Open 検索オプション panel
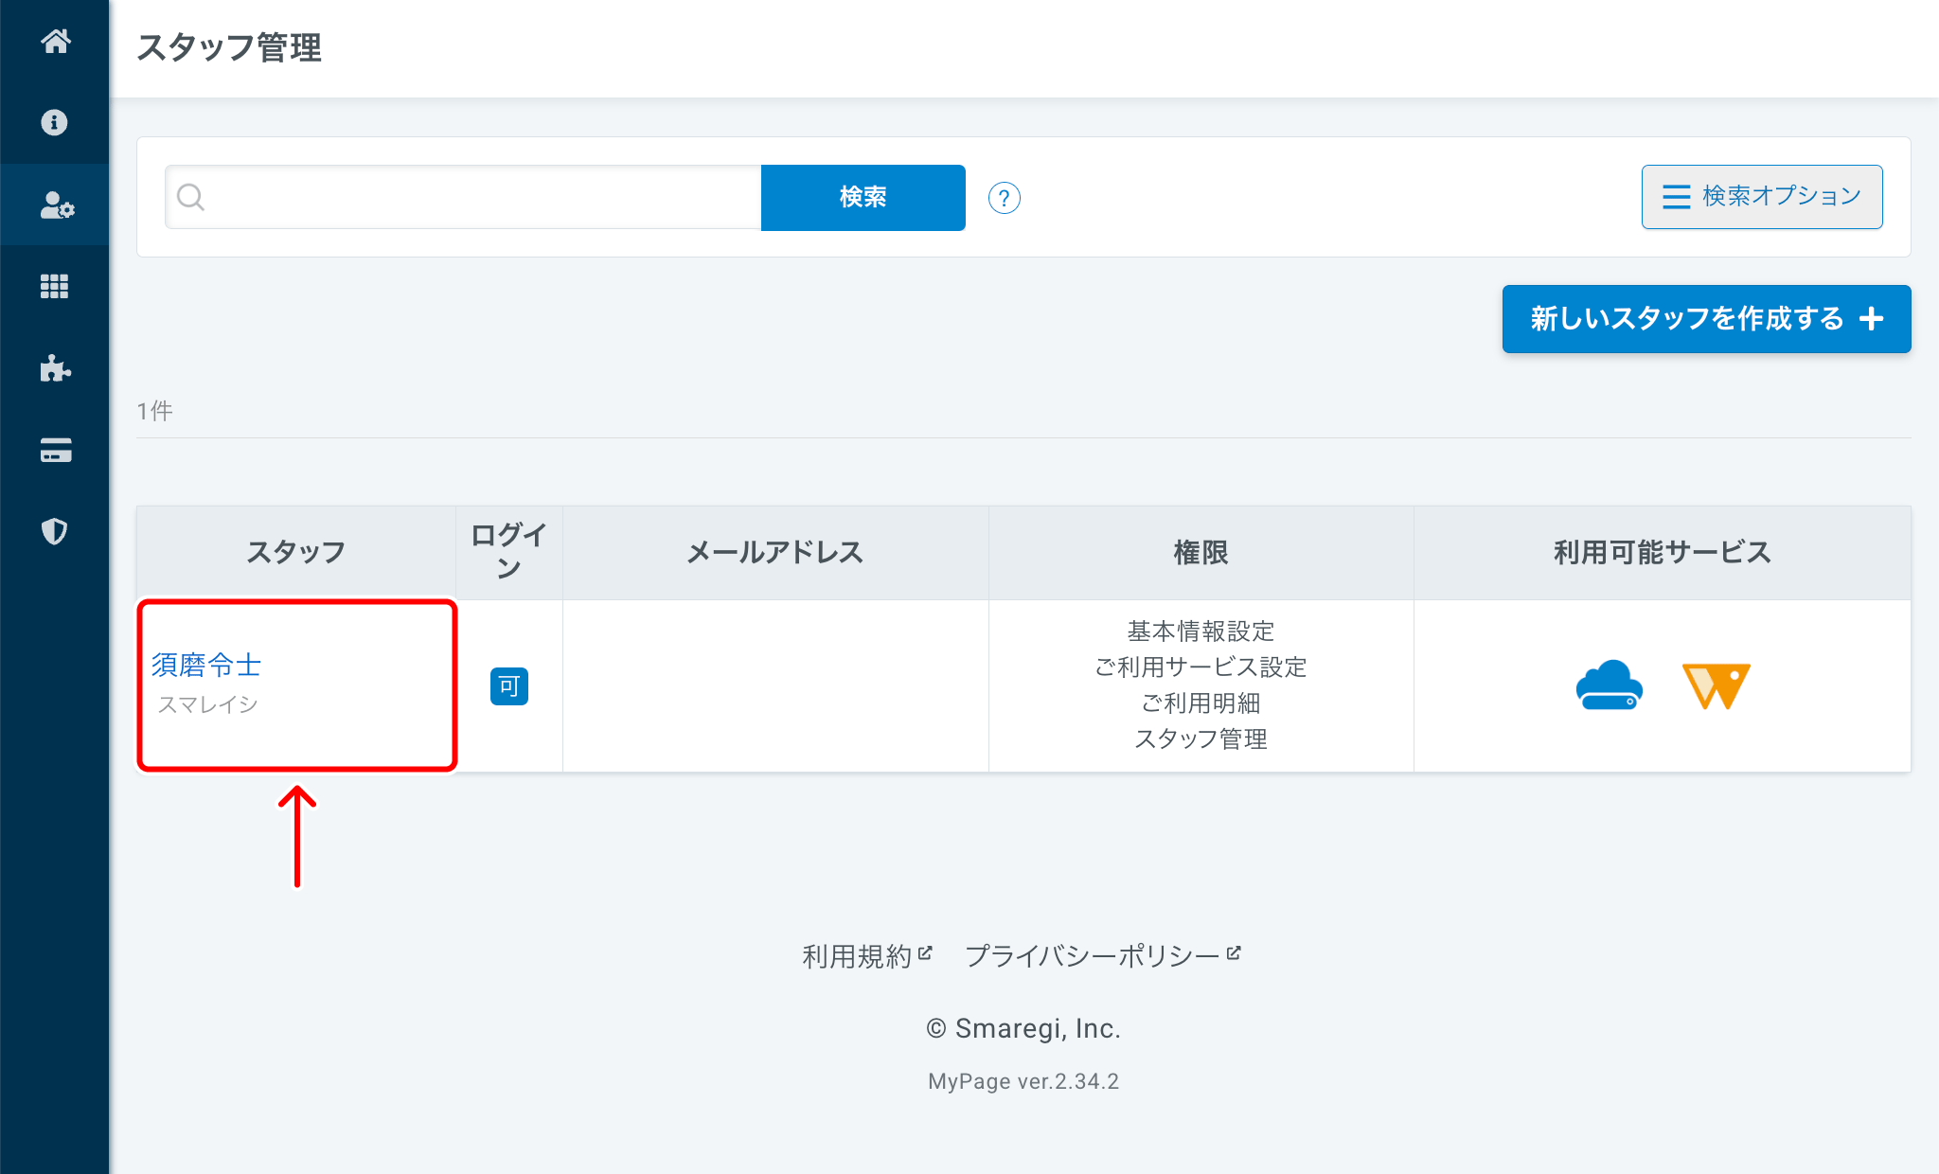 [1762, 197]
